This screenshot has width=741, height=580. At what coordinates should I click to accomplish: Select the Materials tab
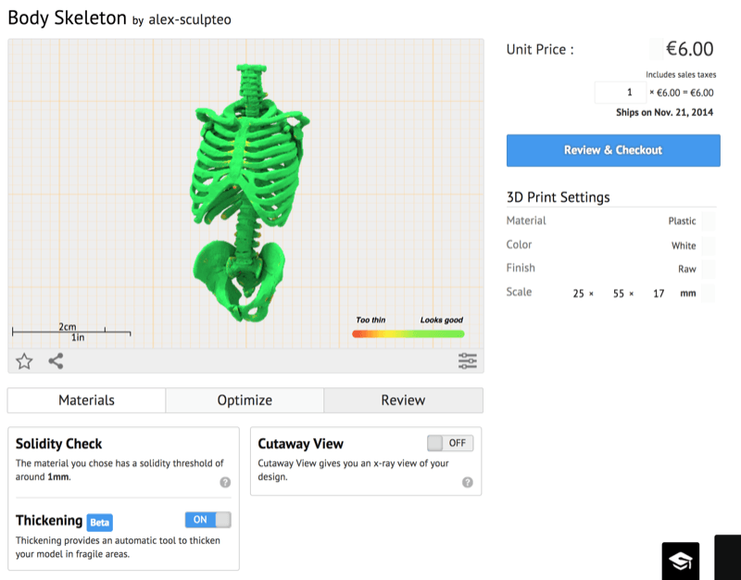coord(86,400)
